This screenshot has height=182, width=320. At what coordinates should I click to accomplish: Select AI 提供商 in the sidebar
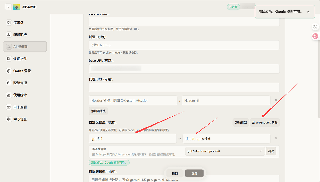click(x=25, y=47)
